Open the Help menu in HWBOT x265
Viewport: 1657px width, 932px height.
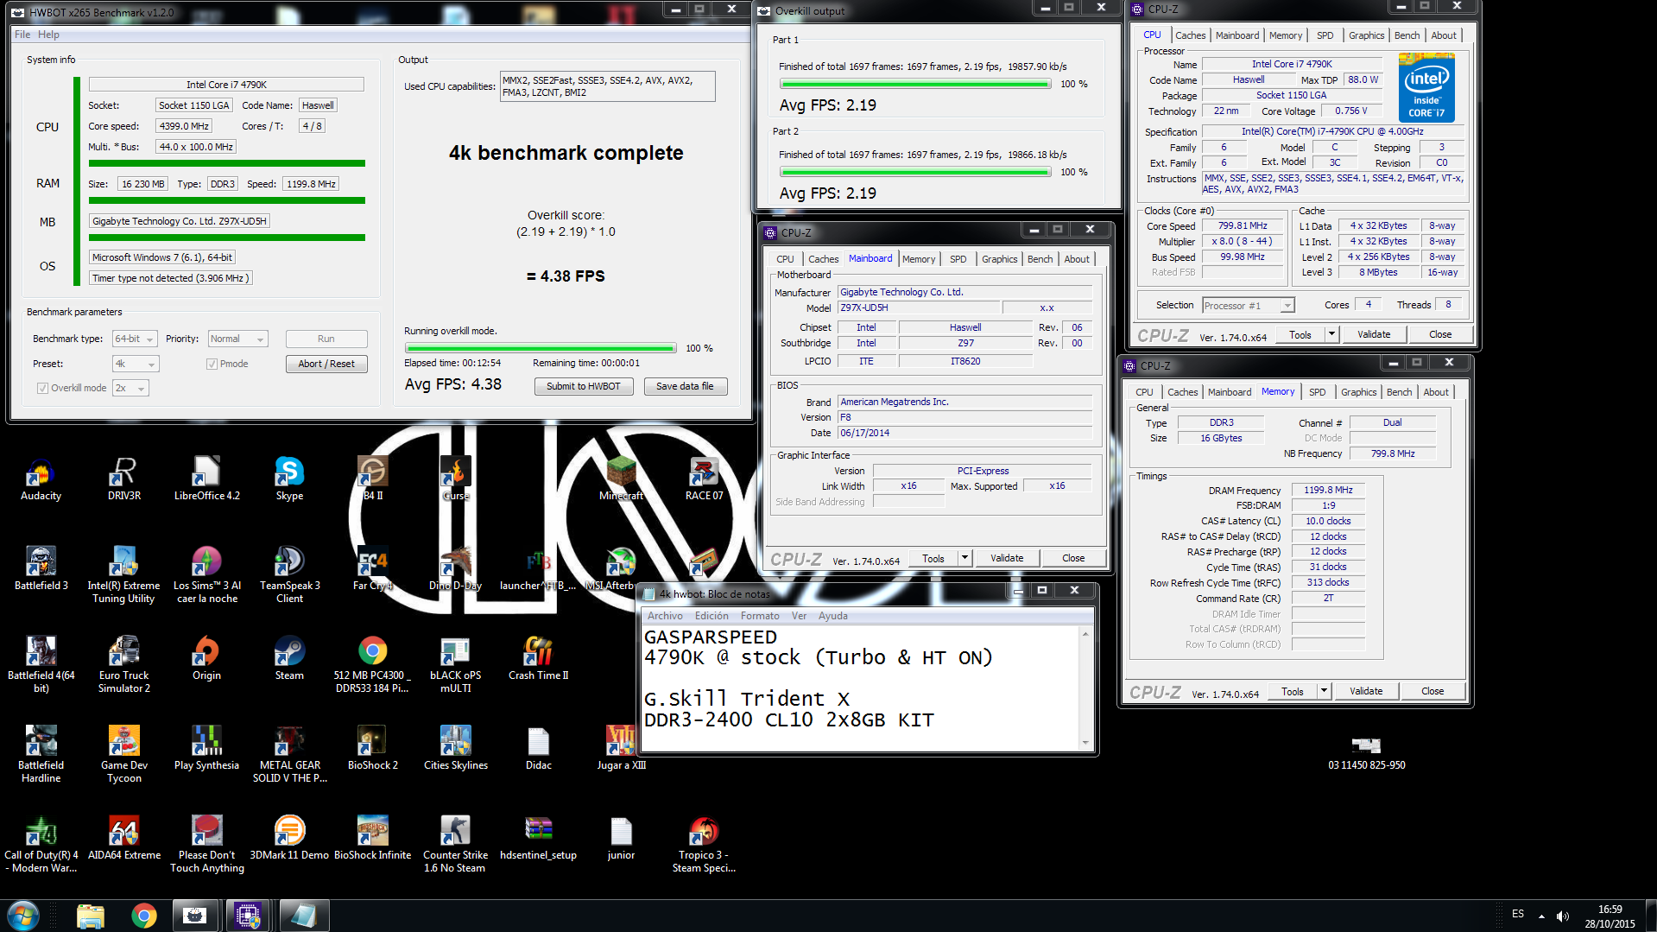click(x=48, y=35)
